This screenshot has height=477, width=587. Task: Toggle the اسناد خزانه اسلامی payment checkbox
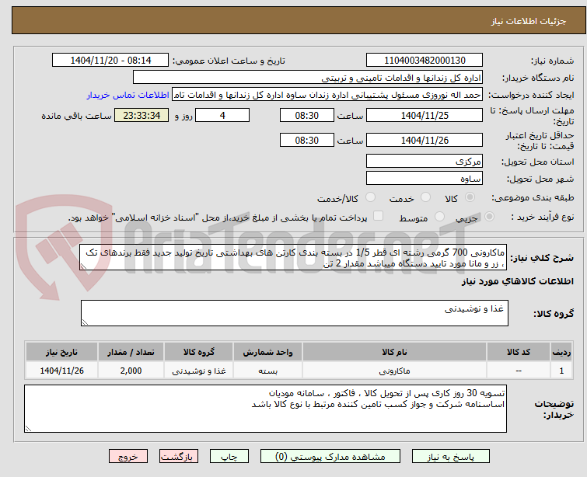tap(379, 215)
